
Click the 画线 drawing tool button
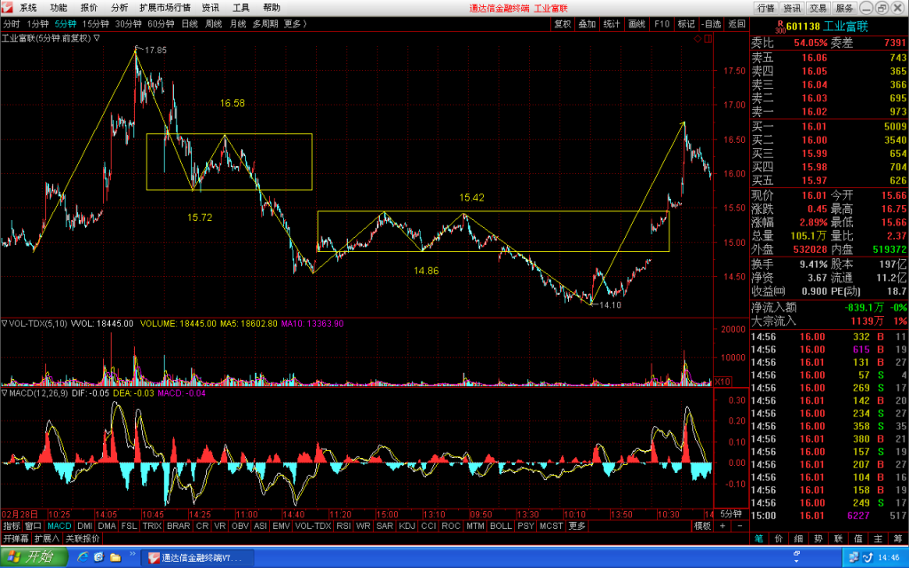tap(636, 24)
